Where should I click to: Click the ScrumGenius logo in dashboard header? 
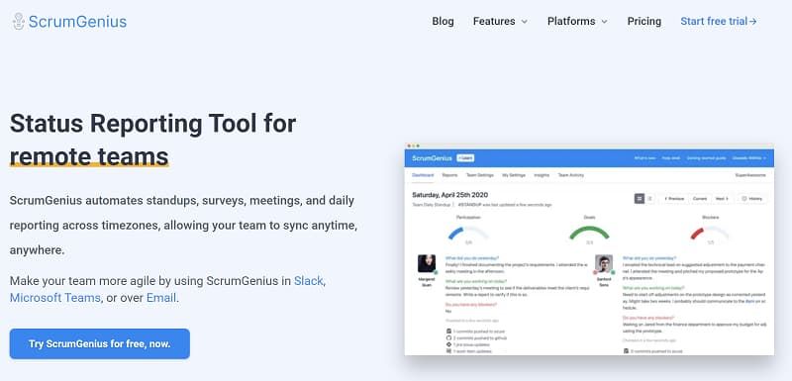(432, 158)
